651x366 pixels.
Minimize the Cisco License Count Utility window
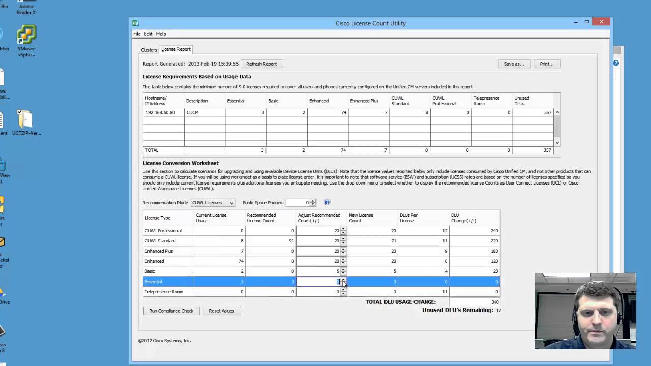(576, 22)
